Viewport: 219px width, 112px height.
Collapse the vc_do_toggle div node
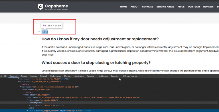(26, 98)
